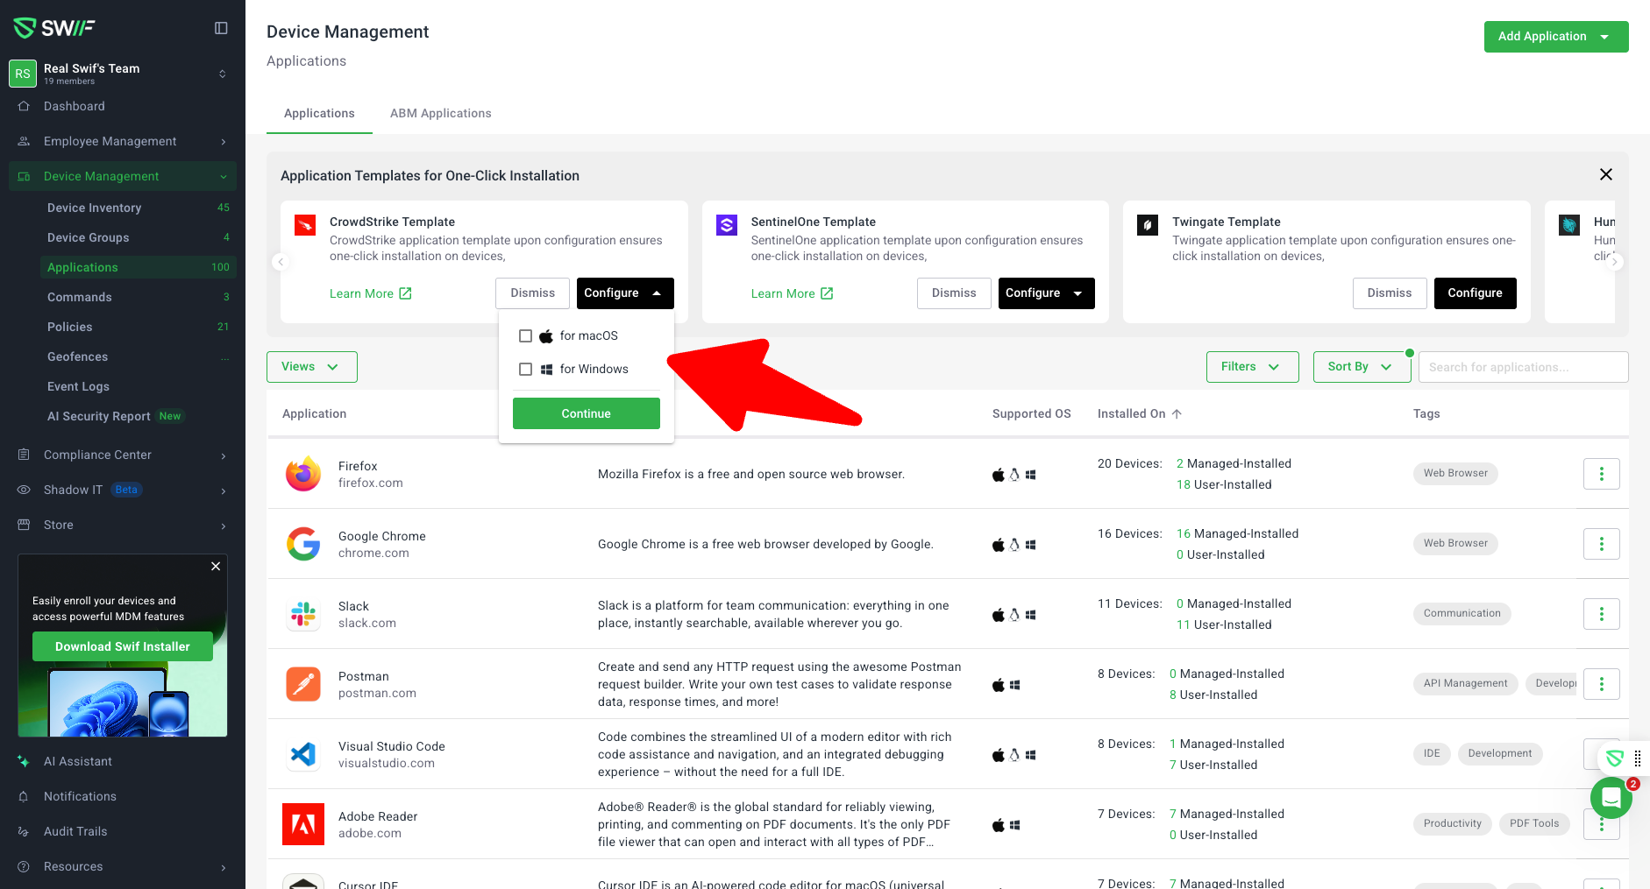1650x889 pixels.
Task: Open CrowdStrike Learn More link
Action: (x=370, y=293)
